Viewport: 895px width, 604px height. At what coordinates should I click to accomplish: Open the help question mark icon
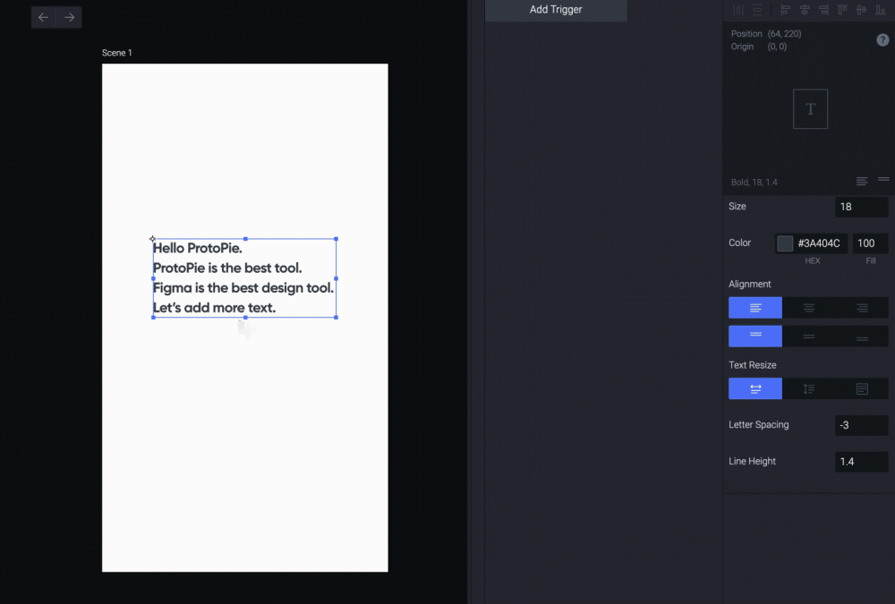[882, 40]
